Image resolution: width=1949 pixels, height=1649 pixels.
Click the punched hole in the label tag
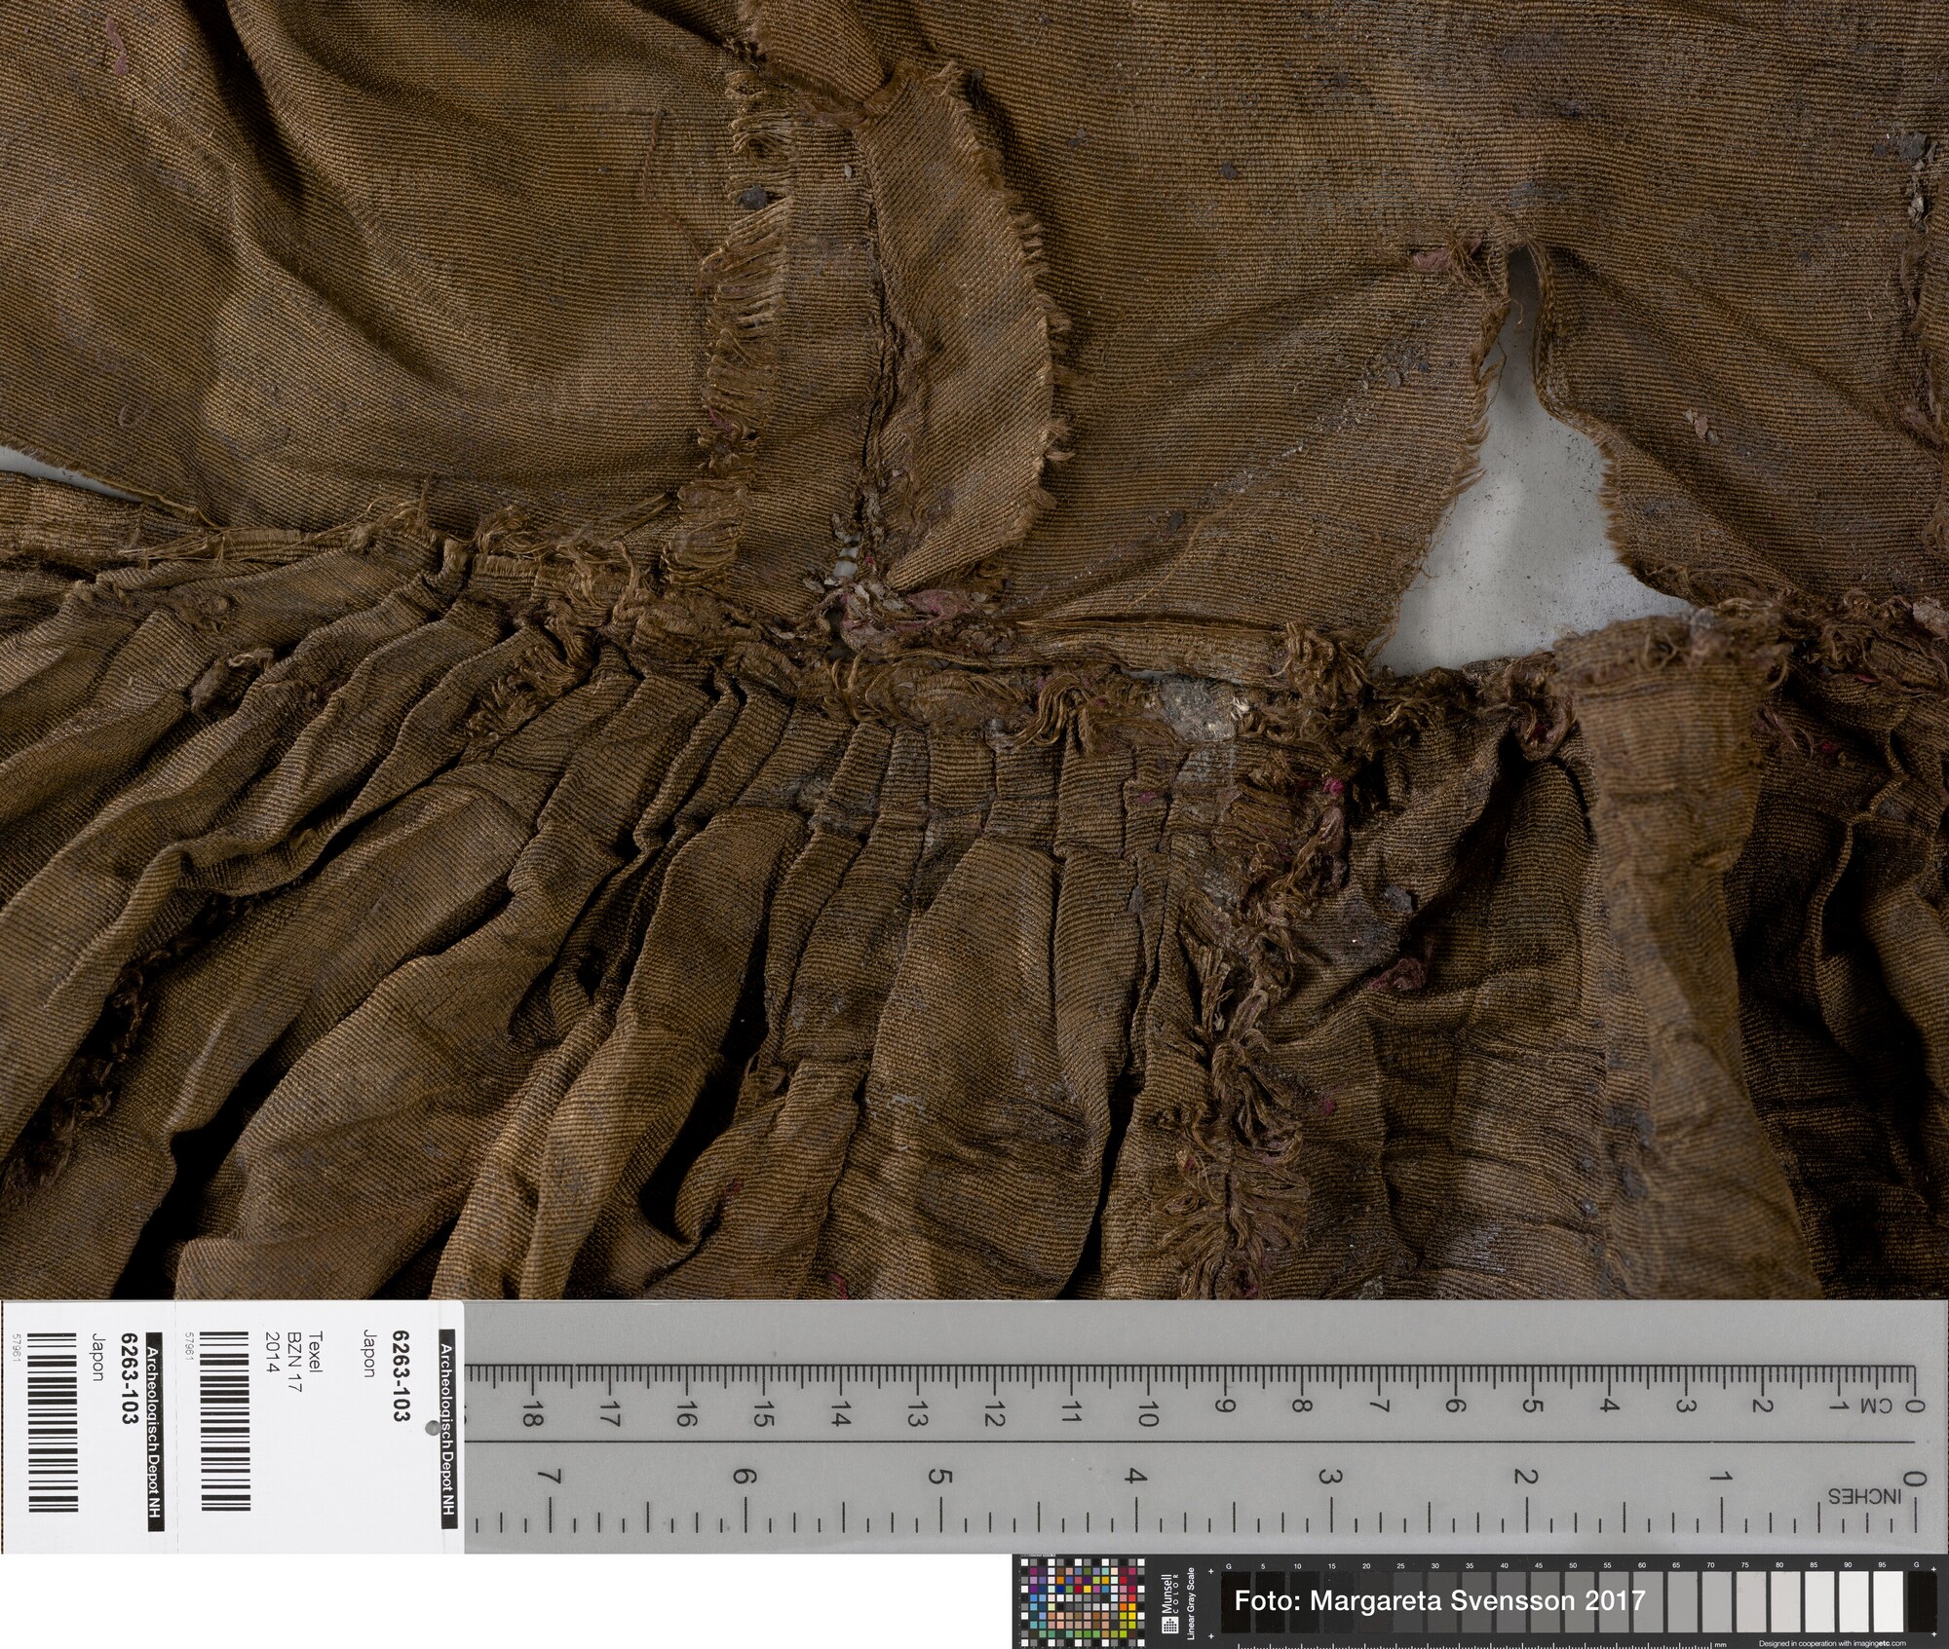432,1429
